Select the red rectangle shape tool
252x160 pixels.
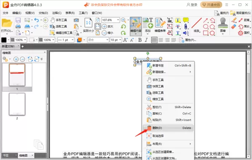pyautogui.click(x=205, y=33)
